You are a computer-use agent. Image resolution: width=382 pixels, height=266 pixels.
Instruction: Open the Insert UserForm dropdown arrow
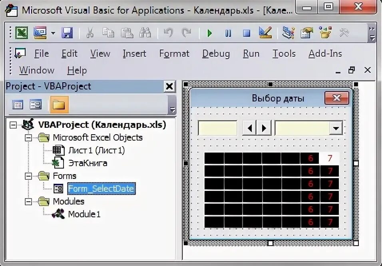[x=53, y=33]
